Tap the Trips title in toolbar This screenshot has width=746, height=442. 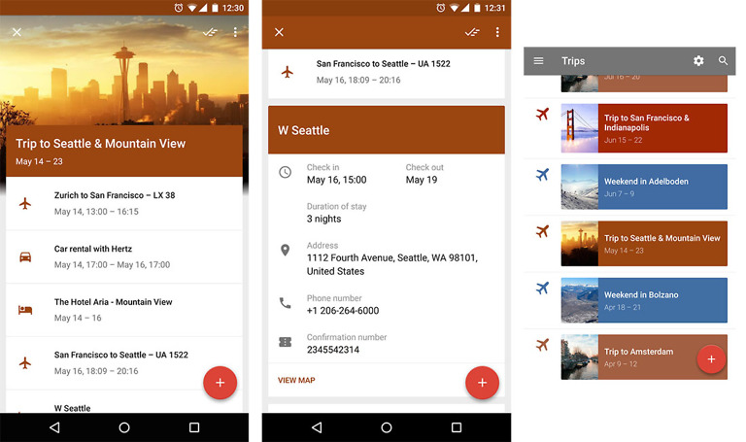573,61
